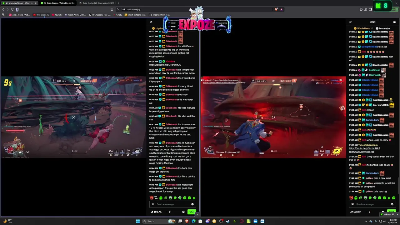This screenshot has width=400, height=225.
Task: Select WhoIsMeep in the chat leaderboard
Action: (363, 28)
